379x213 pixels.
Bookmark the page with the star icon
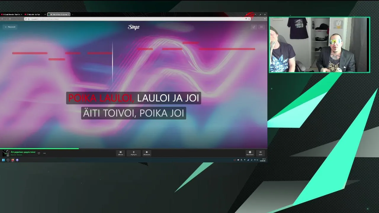click(x=249, y=19)
